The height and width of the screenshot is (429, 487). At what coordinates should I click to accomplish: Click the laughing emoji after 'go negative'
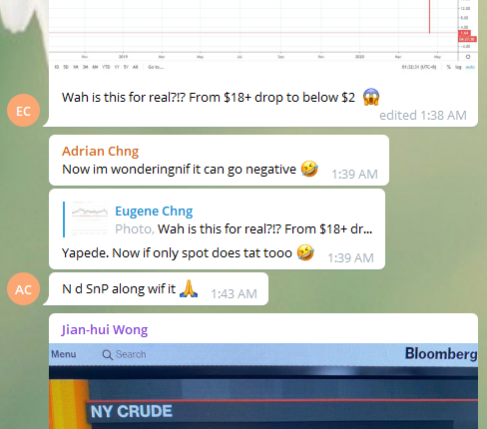(309, 169)
